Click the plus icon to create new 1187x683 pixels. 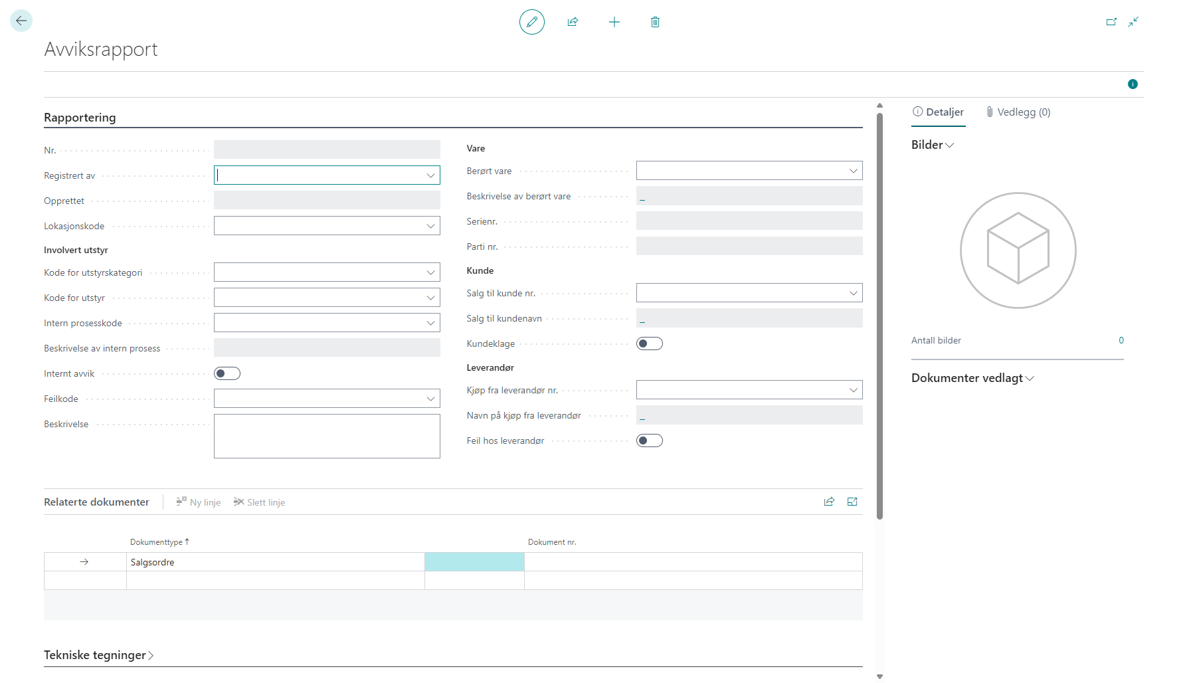(614, 22)
